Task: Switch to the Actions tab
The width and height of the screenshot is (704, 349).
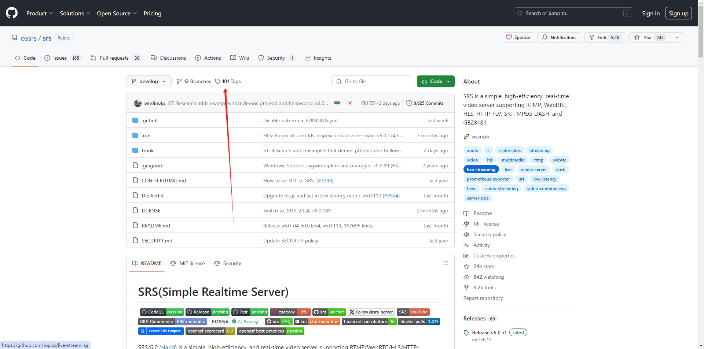Action: click(208, 58)
